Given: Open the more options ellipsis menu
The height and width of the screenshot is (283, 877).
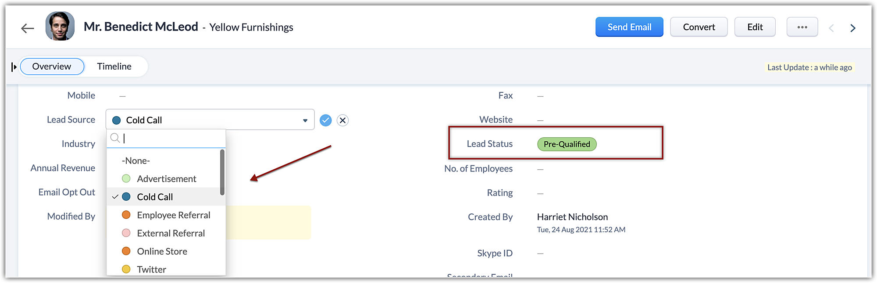Looking at the screenshot, I should [x=802, y=27].
